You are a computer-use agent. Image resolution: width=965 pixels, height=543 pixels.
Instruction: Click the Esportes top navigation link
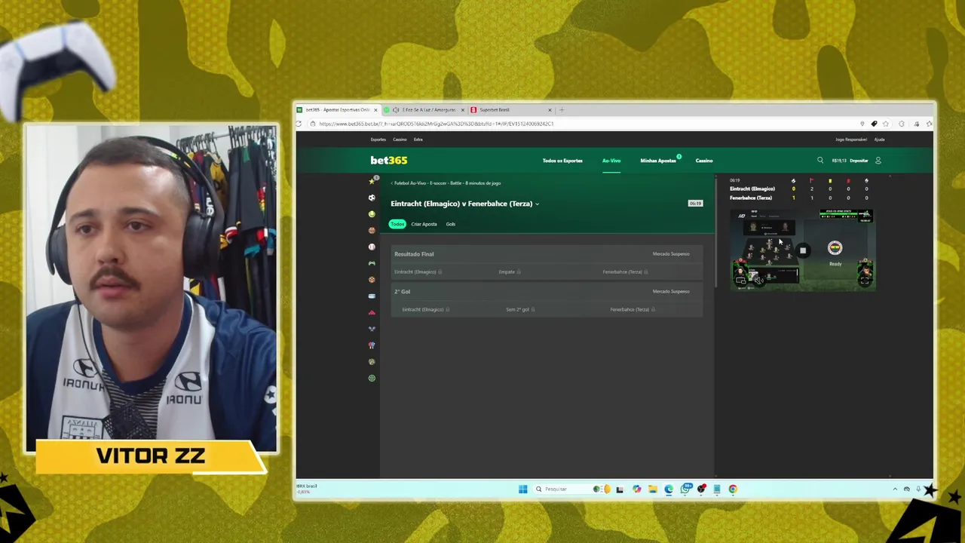[x=378, y=140]
